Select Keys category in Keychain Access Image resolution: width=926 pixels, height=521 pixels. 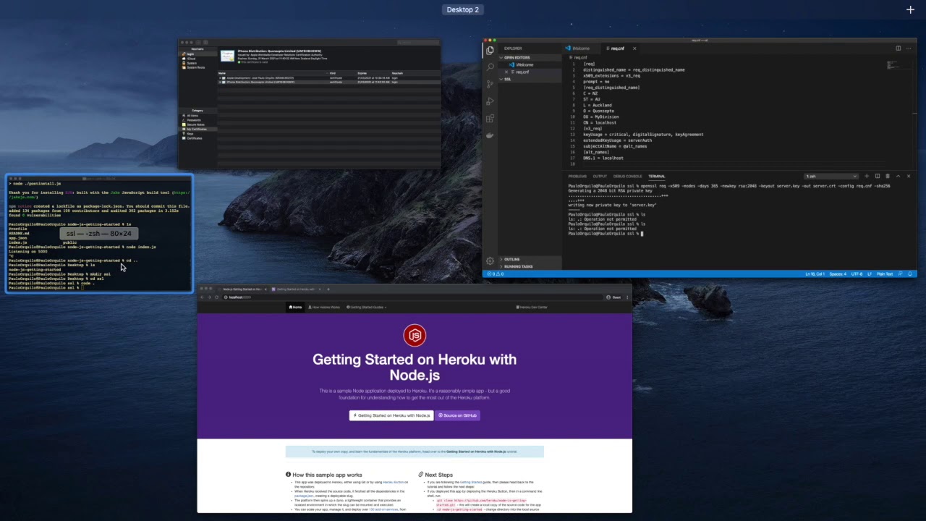pos(190,134)
